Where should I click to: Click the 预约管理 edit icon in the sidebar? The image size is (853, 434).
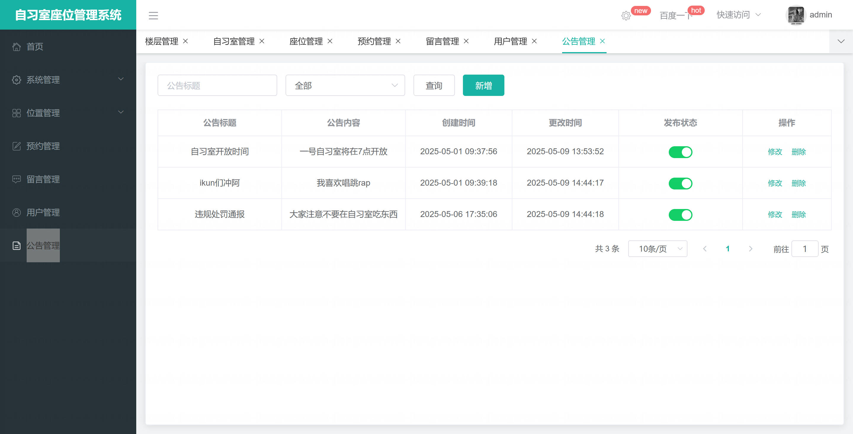[17, 146]
